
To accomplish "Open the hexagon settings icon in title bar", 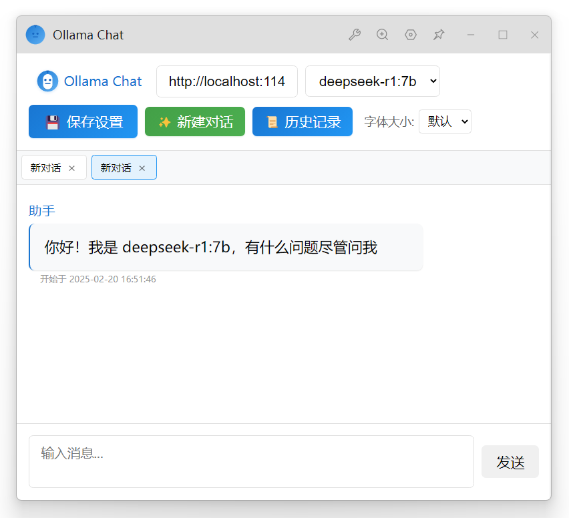I will tap(411, 35).
